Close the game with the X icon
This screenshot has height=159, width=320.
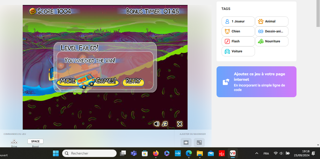point(180,124)
